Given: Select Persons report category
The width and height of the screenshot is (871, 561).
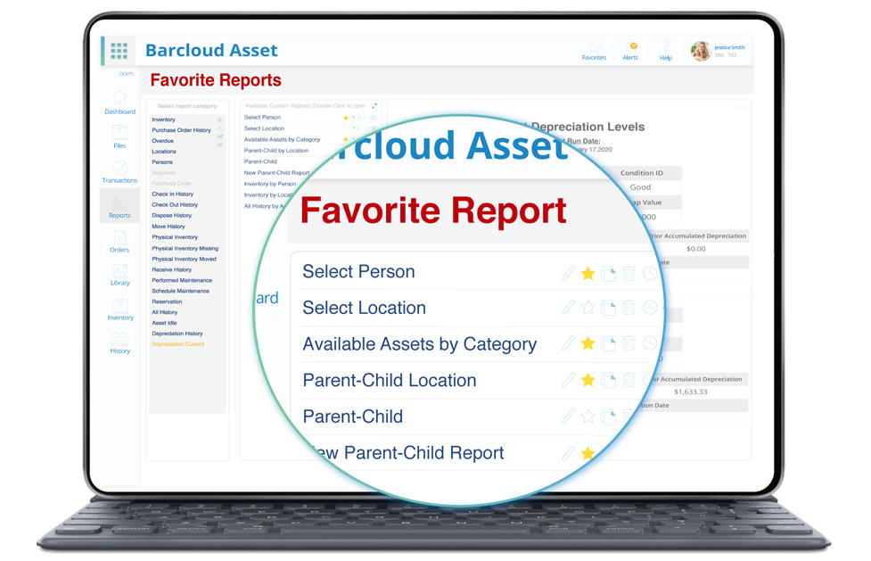Looking at the screenshot, I should coord(162,161).
